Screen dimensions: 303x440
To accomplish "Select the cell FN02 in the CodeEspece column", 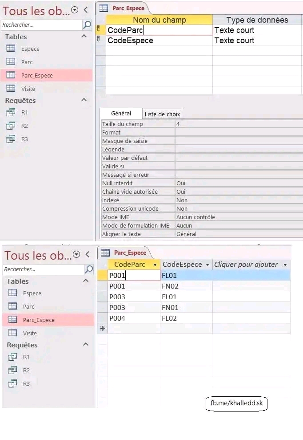I will click(x=186, y=286).
